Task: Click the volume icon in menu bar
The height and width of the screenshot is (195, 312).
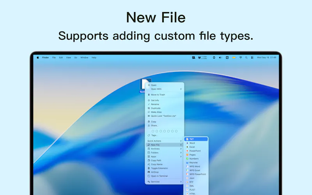Action: coord(220,57)
